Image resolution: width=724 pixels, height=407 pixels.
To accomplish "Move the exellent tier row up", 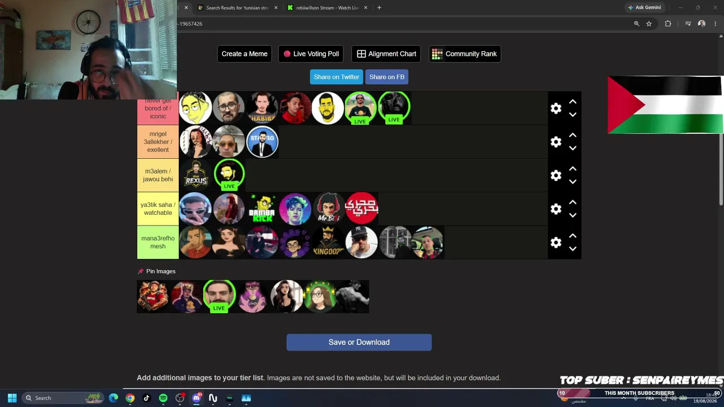I will tap(572, 135).
